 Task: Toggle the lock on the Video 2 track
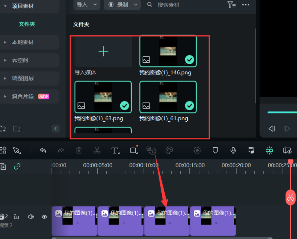coord(16,217)
